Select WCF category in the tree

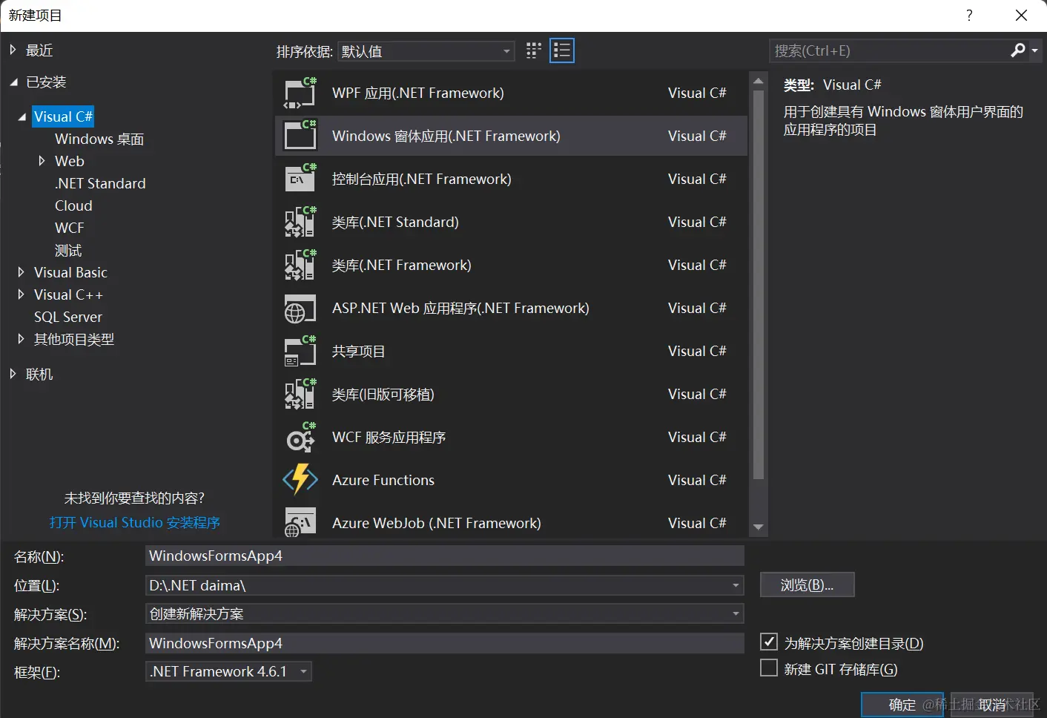coord(70,228)
